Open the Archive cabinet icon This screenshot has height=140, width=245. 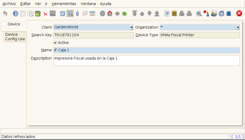click(x=174, y=13)
